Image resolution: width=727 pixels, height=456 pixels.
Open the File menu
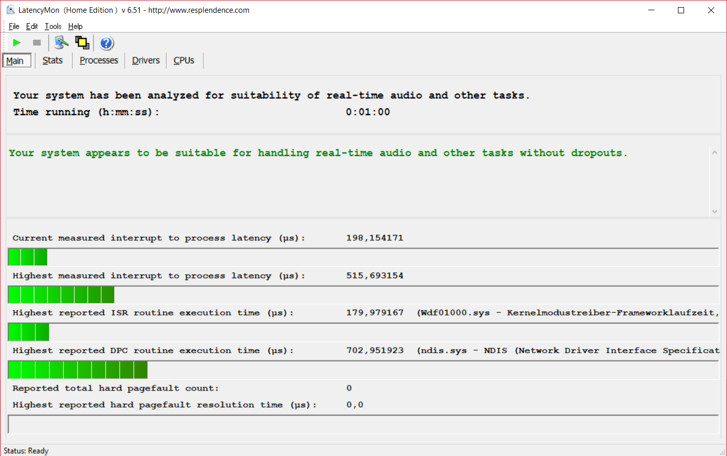tap(14, 27)
